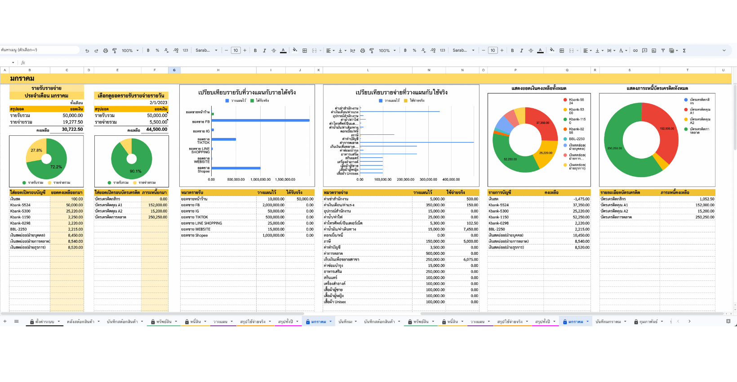The image size is (737, 382).
Task: Collapse the toolbar with the chevron
Action: (724, 51)
